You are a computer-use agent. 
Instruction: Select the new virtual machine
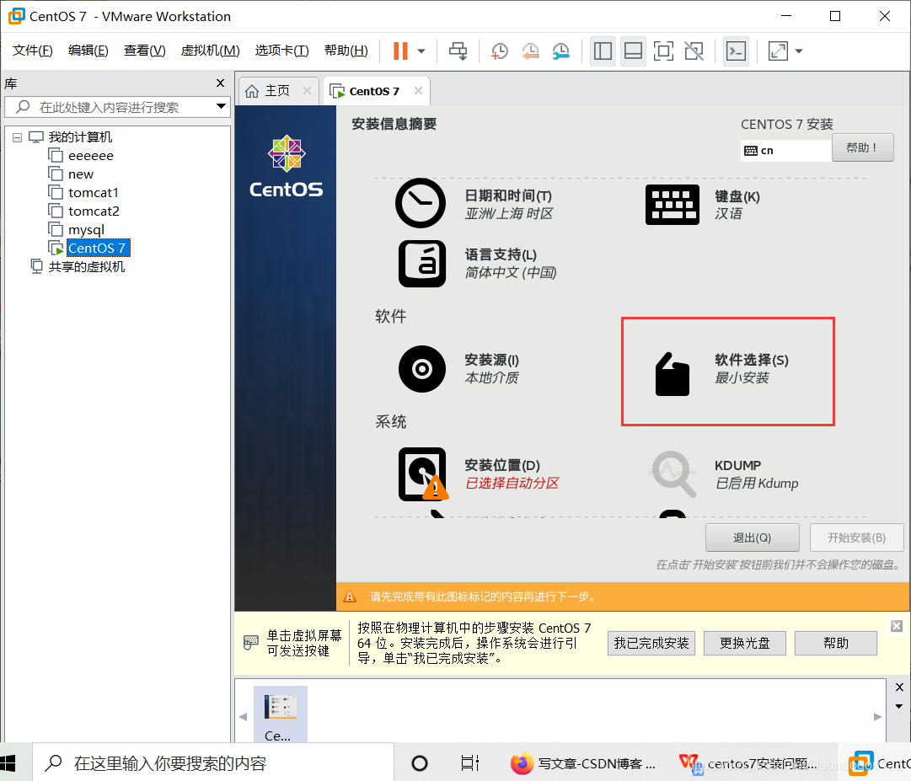coord(80,174)
